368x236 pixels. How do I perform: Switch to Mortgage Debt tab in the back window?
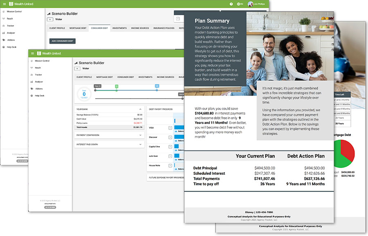[78, 28]
